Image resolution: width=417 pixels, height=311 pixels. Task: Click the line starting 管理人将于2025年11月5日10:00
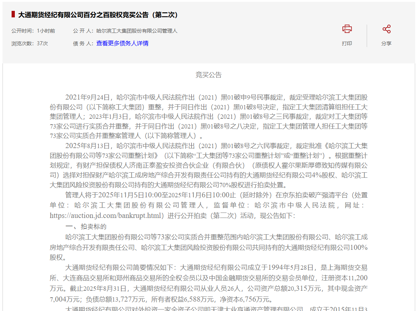216,195
